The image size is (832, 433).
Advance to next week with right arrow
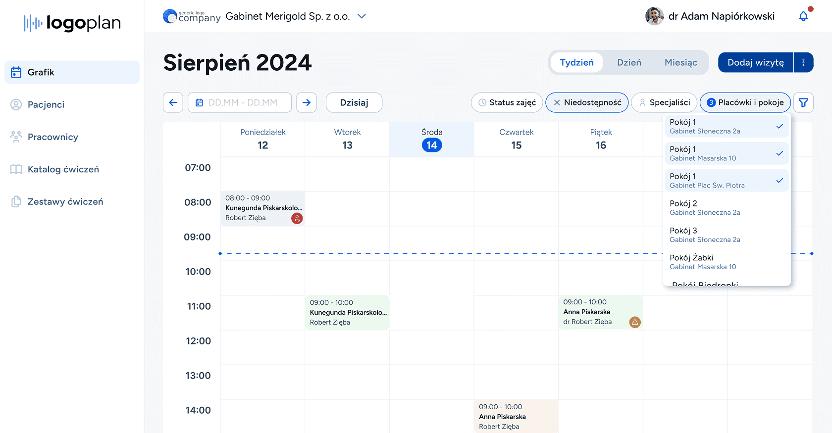tap(307, 102)
